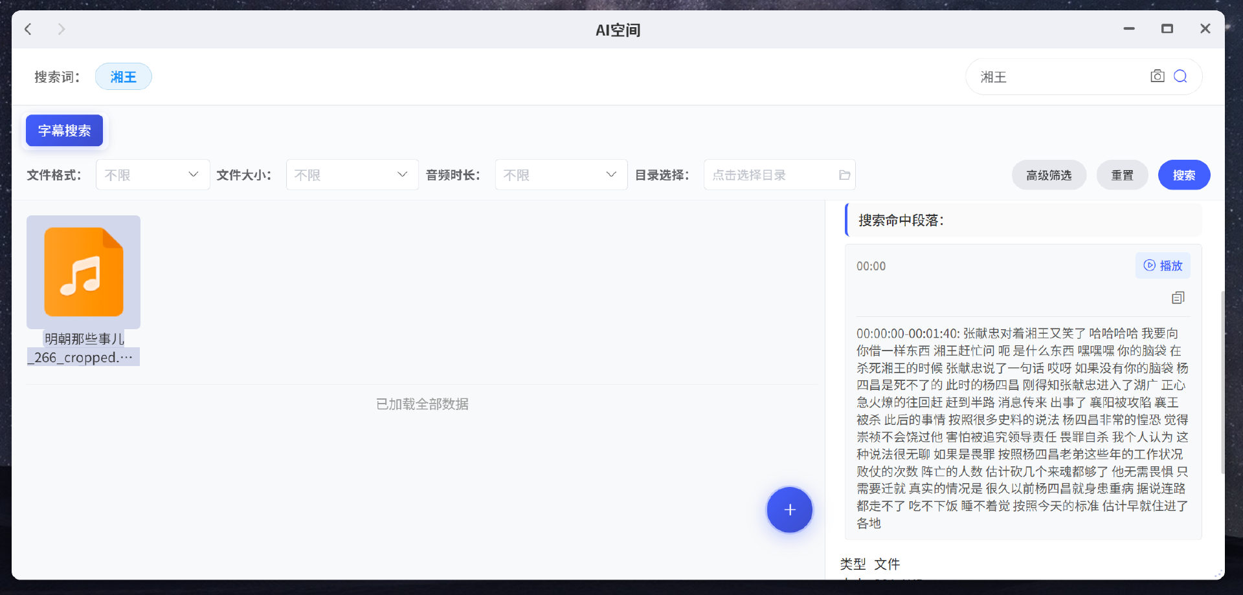
Task: Open 高级筛选 advanced filters
Action: (1049, 175)
